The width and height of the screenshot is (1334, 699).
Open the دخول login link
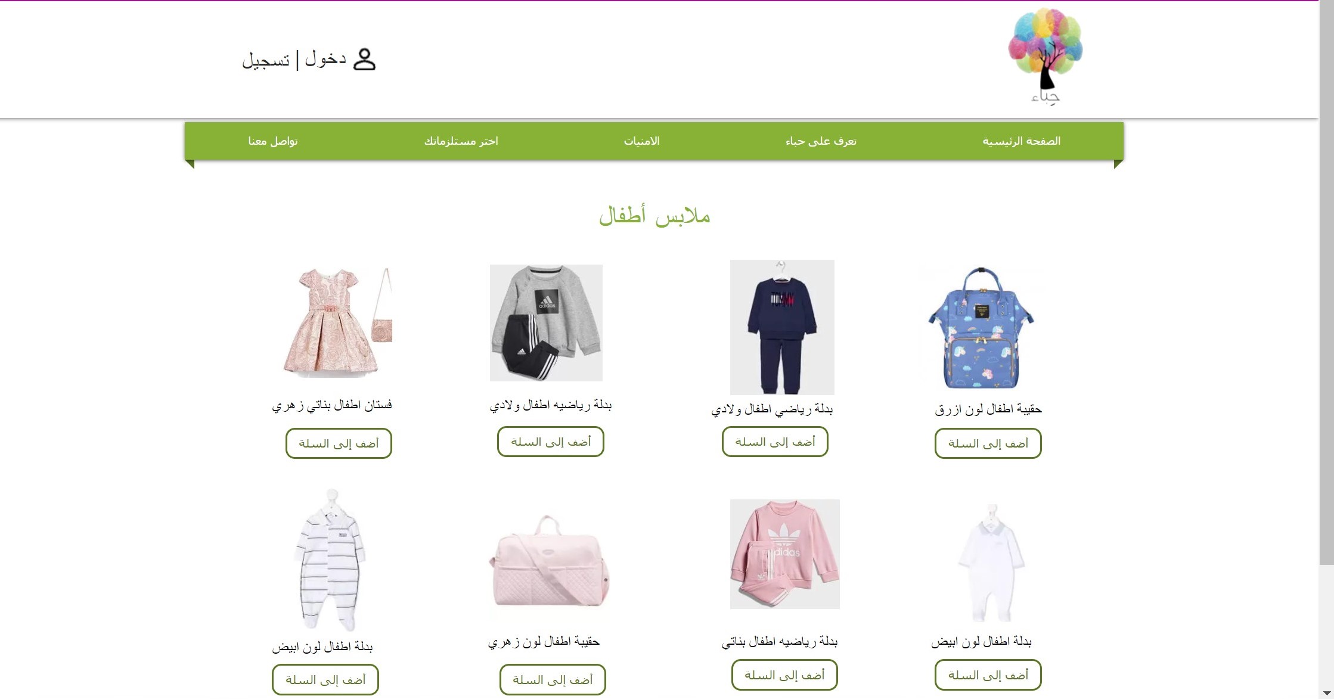click(x=325, y=59)
